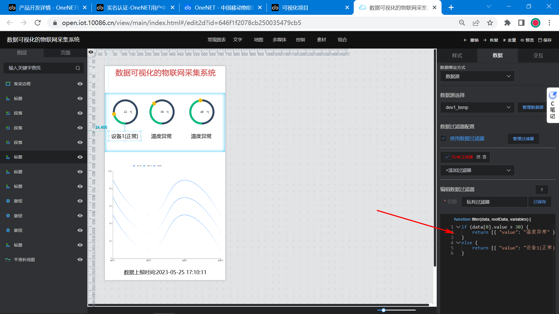Image resolution: width=559 pixels, height=314 pixels.
Task: Hide the 平滑折线图 layer via eye icon
Action: pyautogui.click(x=80, y=260)
